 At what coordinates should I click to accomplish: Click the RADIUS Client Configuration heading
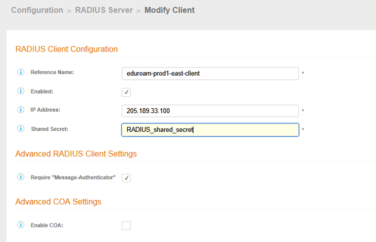tap(67, 49)
